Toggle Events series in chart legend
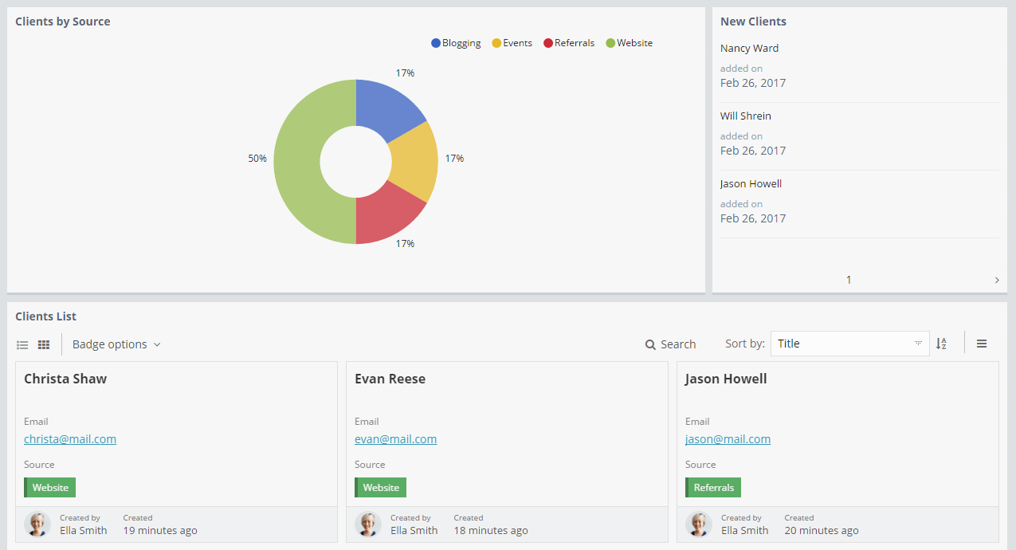Image resolution: width=1016 pixels, height=550 pixels. click(x=512, y=43)
